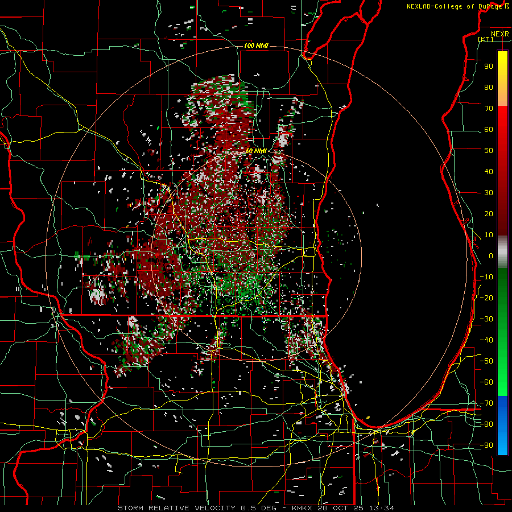This screenshot has height=512, width=512.
Task: Click the 30 value on velocity scale
Action: coord(489,193)
